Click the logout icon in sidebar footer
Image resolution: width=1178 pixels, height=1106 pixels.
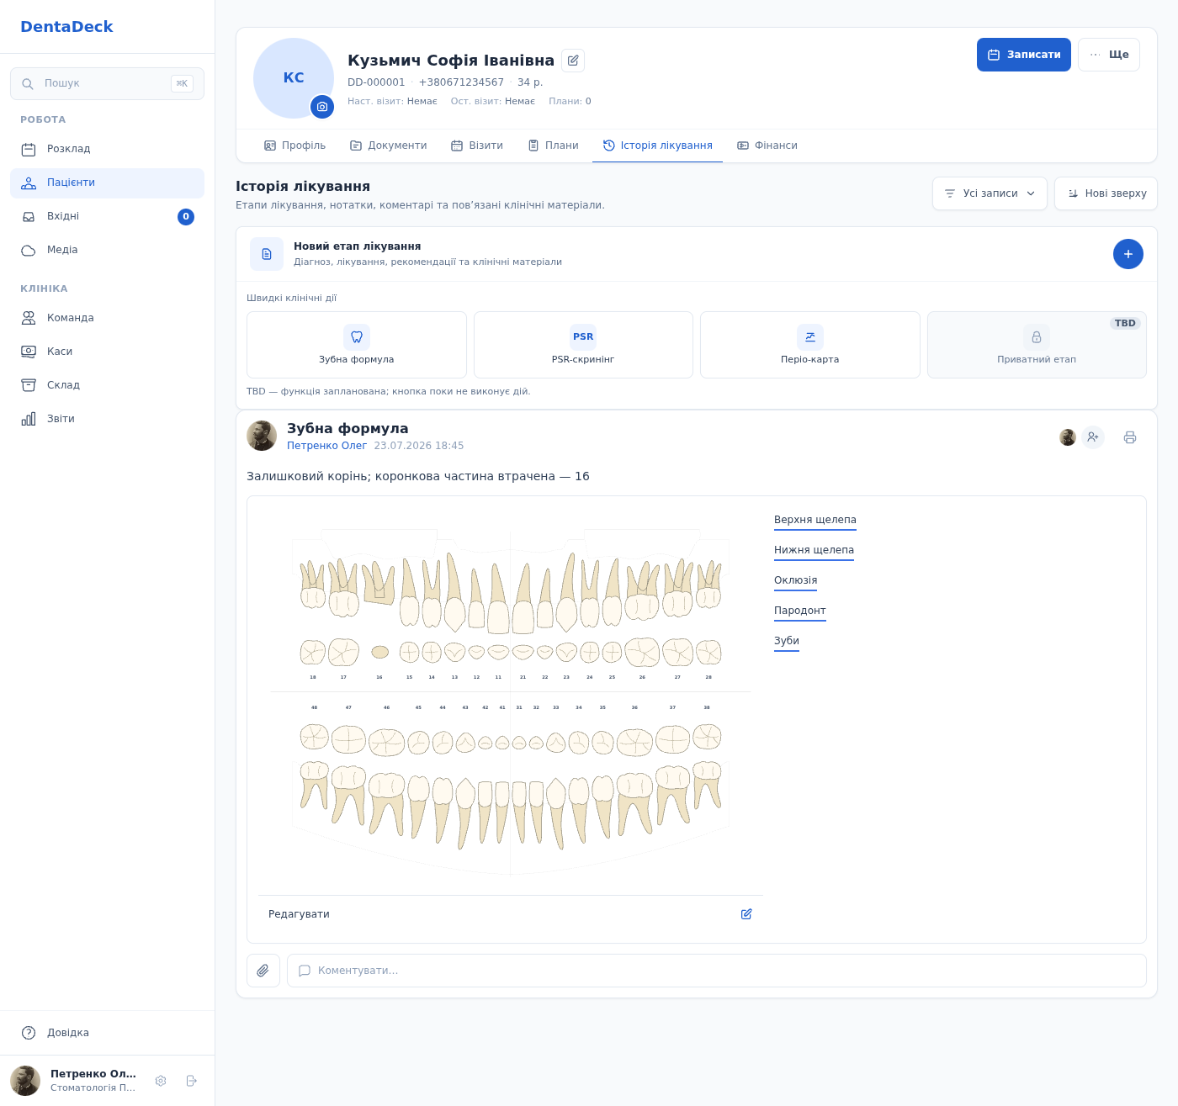click(191, 1081)
